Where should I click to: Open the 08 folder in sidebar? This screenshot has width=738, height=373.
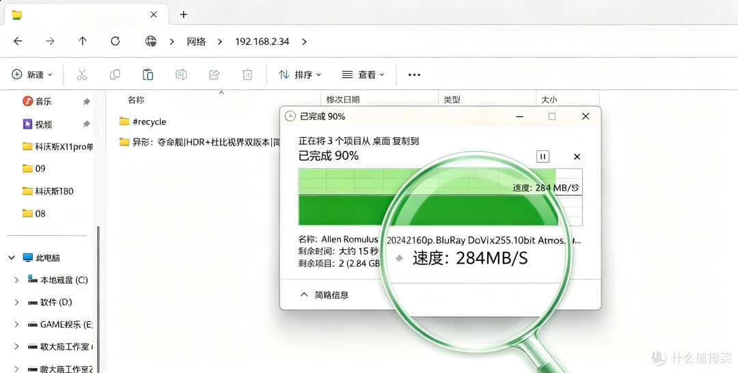[34, 214]
